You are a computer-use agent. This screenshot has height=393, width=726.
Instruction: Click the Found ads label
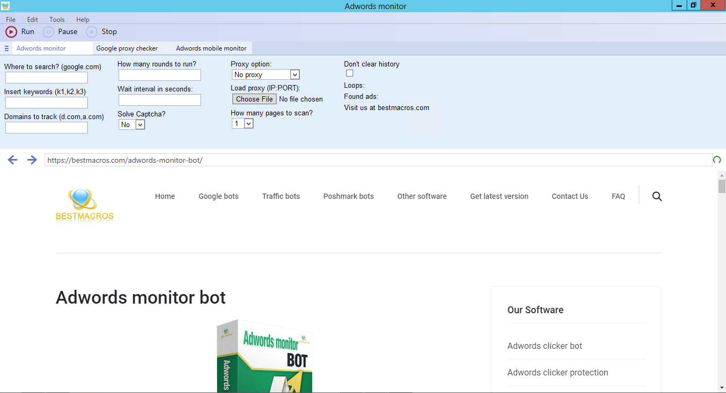(361, 96)
